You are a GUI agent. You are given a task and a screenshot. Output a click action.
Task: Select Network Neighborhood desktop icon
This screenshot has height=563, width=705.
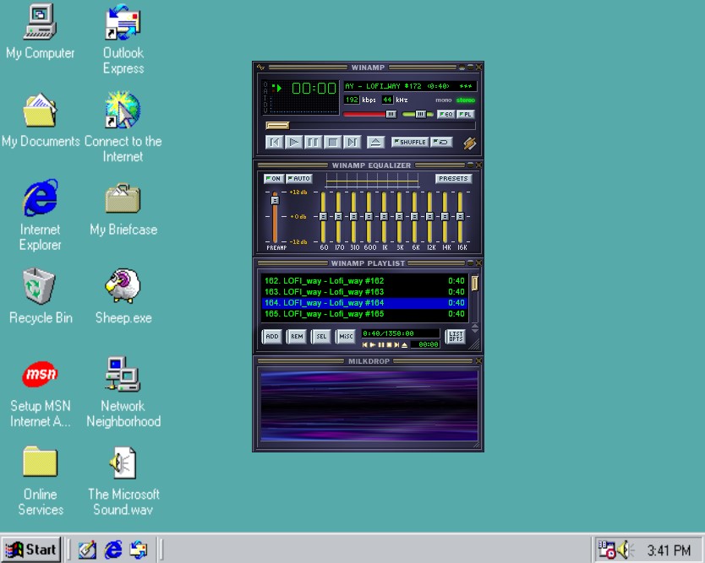coord(123,392)
